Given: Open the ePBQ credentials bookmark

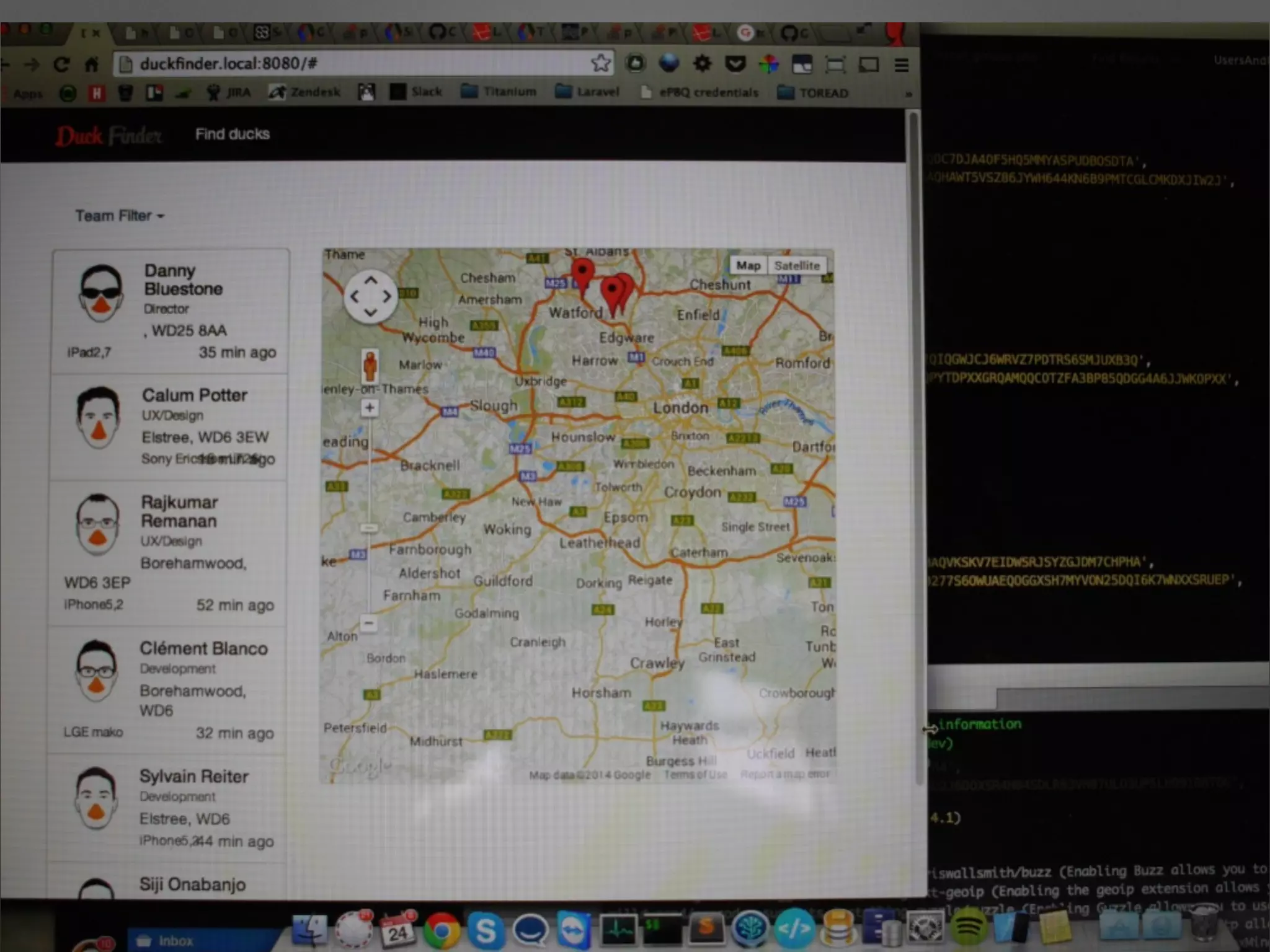Looking at the screenshot, I should 699,92.
